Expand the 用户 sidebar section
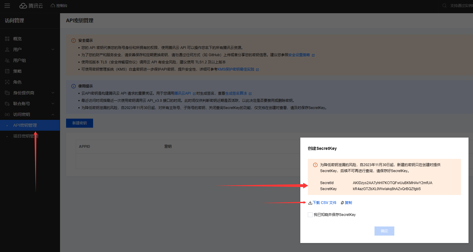This screenshot has height=252, width=473. point(53,50)
